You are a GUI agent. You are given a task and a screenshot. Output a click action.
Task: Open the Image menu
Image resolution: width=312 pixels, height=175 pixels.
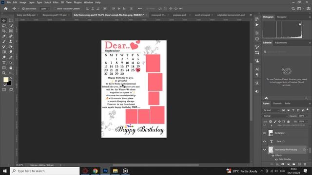[x=23, y=2]
